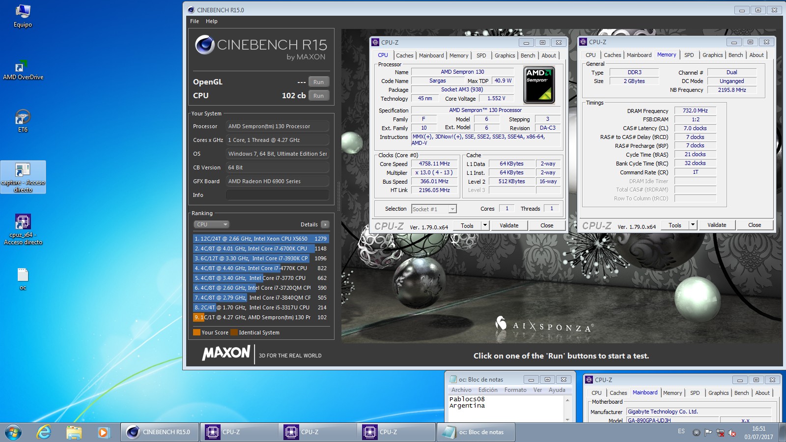Open the Windows Start menu
This screenshot has width=786, height=442.
[x=13, y=432]
